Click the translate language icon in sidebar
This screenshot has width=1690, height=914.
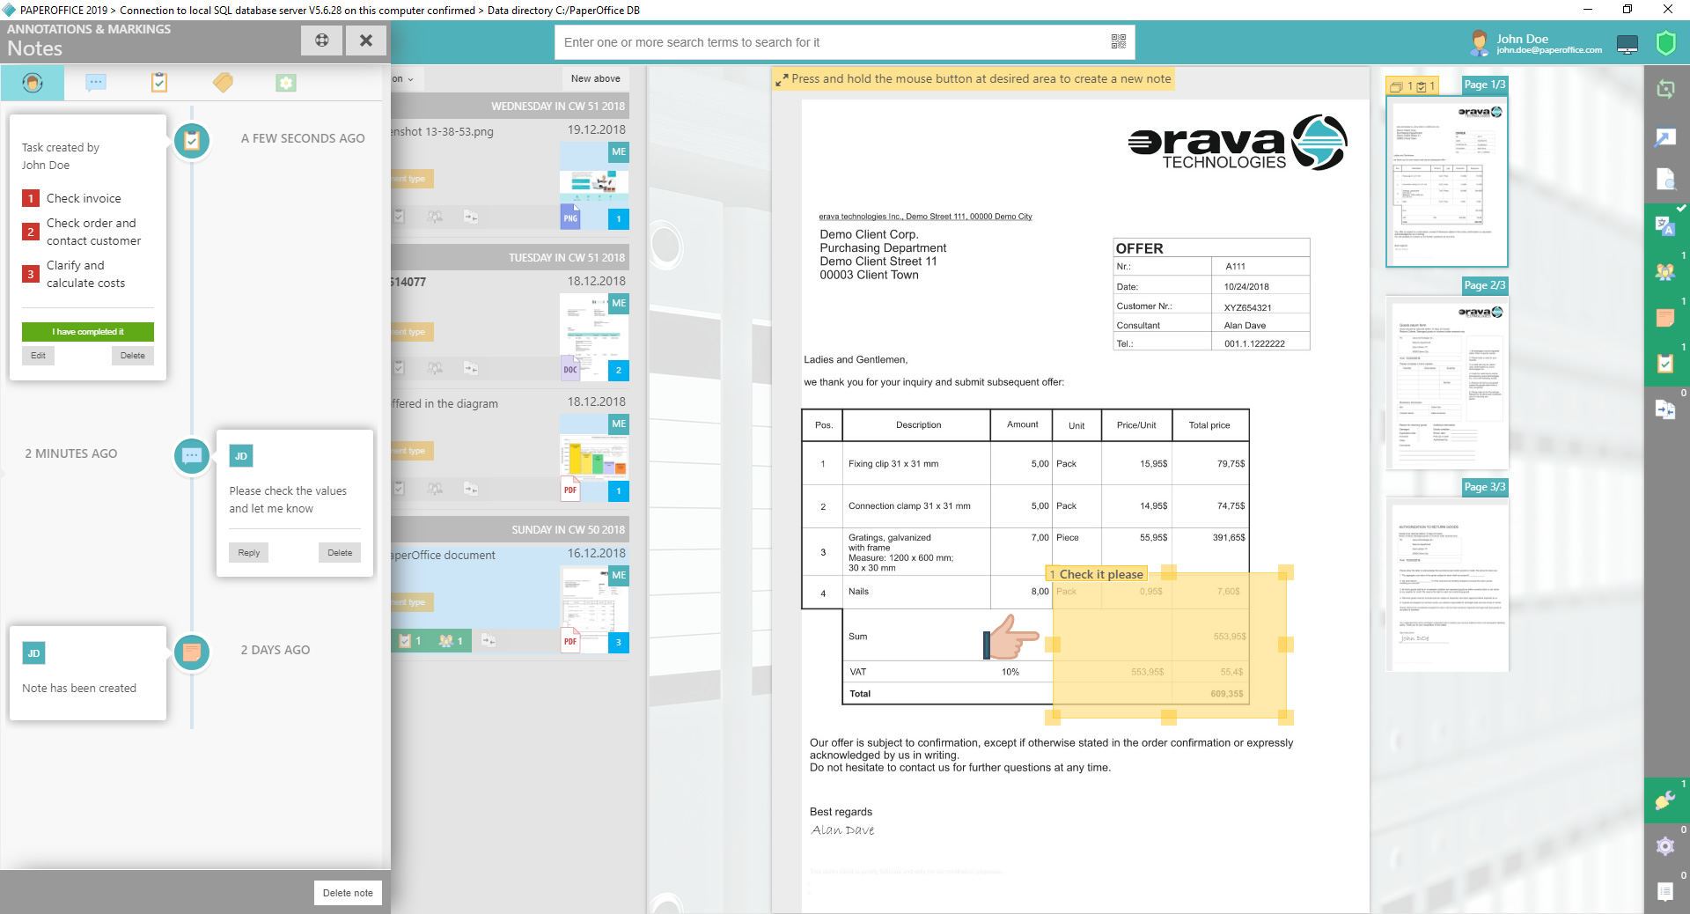pyautogui.click(x=1665, y=226)
